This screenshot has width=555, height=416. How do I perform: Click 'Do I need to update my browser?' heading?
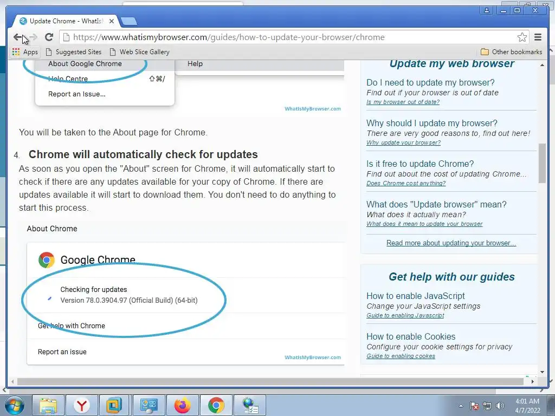coord(430,82)
